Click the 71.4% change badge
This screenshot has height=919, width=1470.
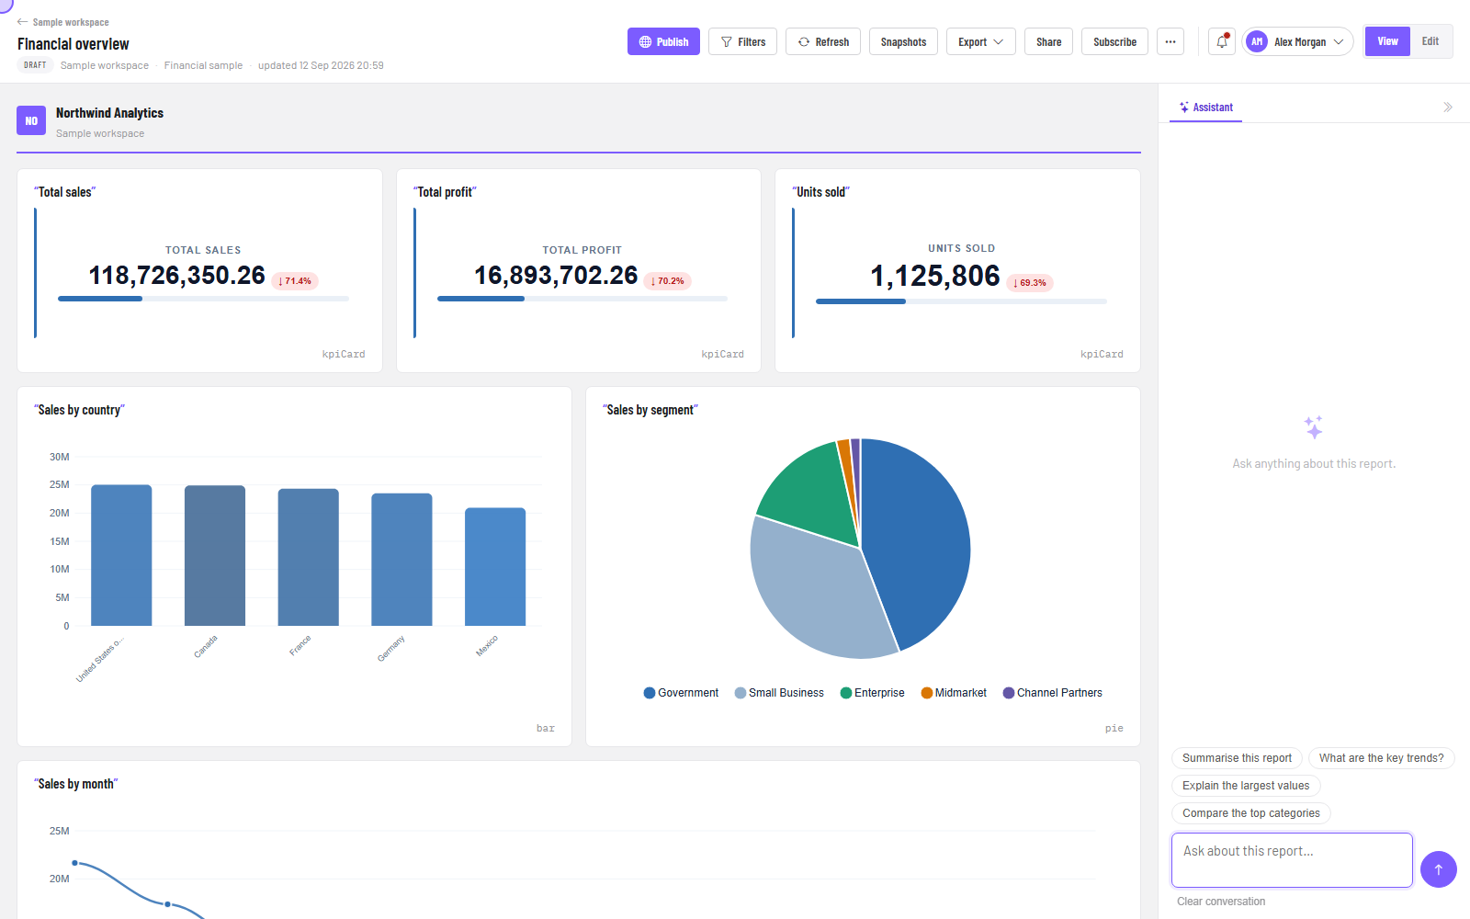295,281
